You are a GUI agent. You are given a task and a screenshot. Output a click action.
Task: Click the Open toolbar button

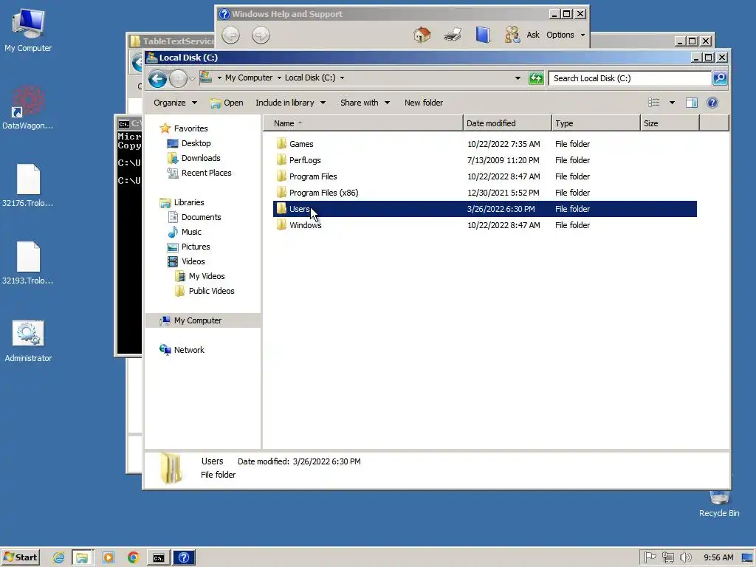click(227, 103)
